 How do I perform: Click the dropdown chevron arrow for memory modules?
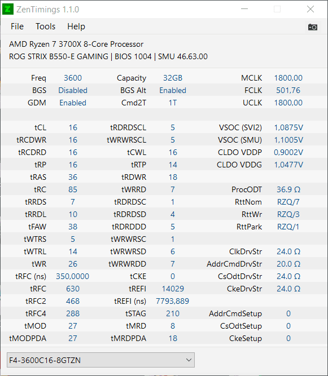tap(189, 360)
